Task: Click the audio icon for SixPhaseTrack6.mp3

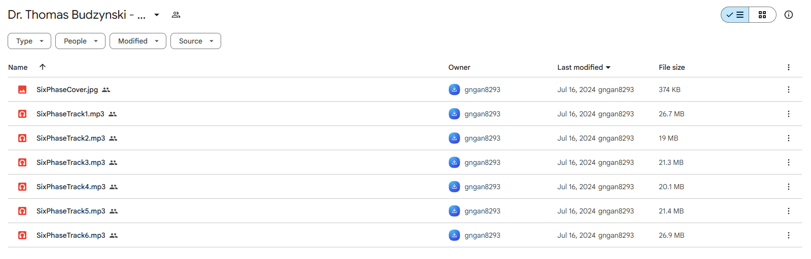Action: 22,235
